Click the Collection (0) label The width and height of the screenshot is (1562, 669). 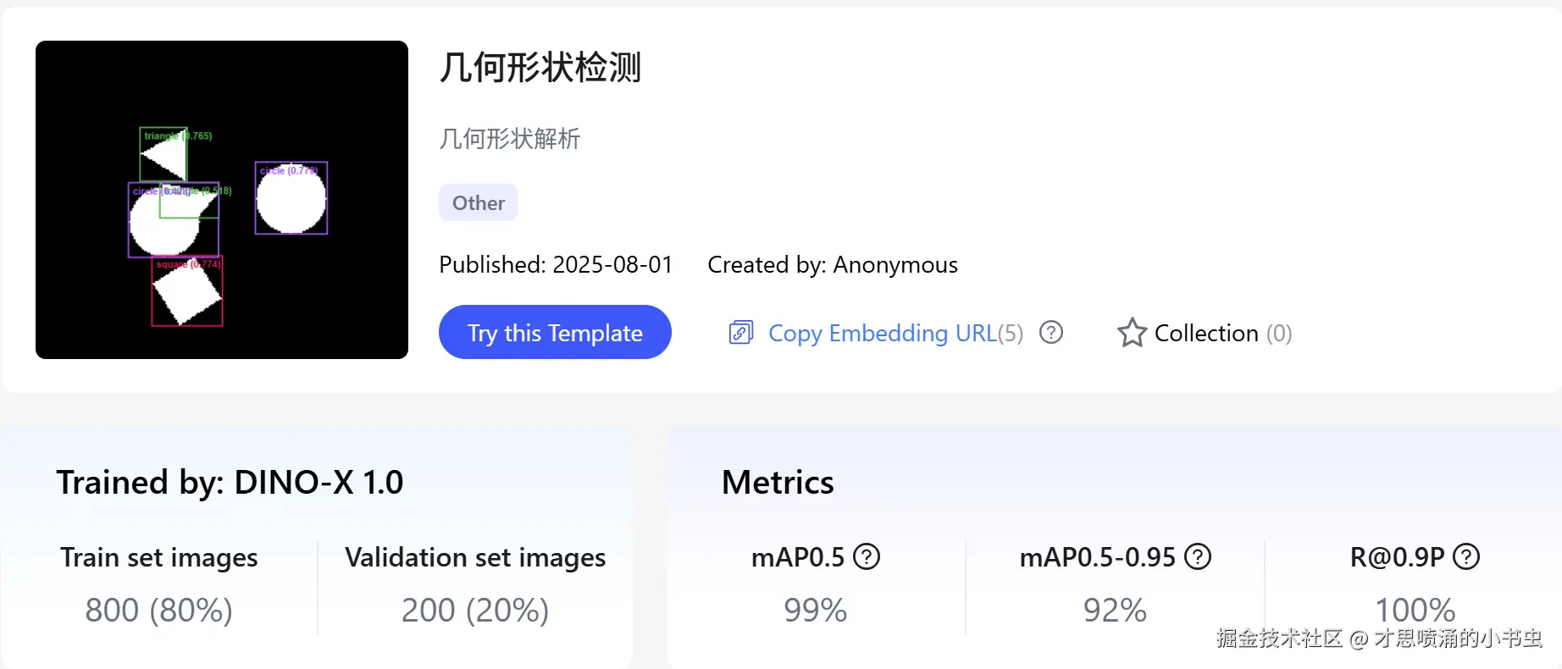pos(1223,333)
